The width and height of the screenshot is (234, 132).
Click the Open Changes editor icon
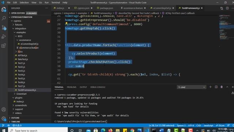pyautogui.click(x=222, y=8)
